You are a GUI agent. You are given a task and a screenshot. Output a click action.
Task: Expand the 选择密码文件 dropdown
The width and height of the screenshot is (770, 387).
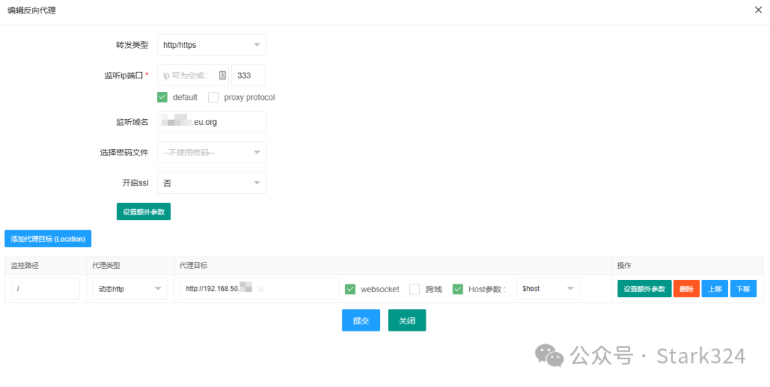(212, 153)
